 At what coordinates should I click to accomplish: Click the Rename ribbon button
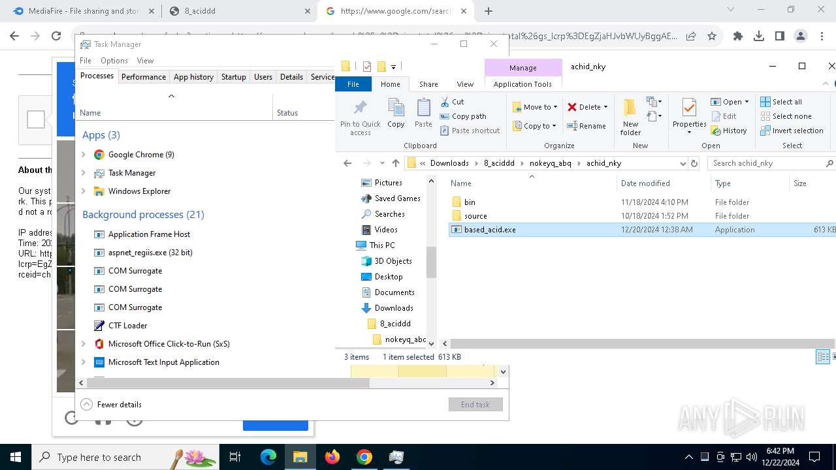point(587,126)
